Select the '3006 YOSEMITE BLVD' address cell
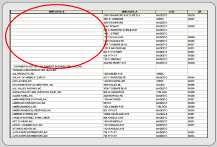 coord(129,89)
